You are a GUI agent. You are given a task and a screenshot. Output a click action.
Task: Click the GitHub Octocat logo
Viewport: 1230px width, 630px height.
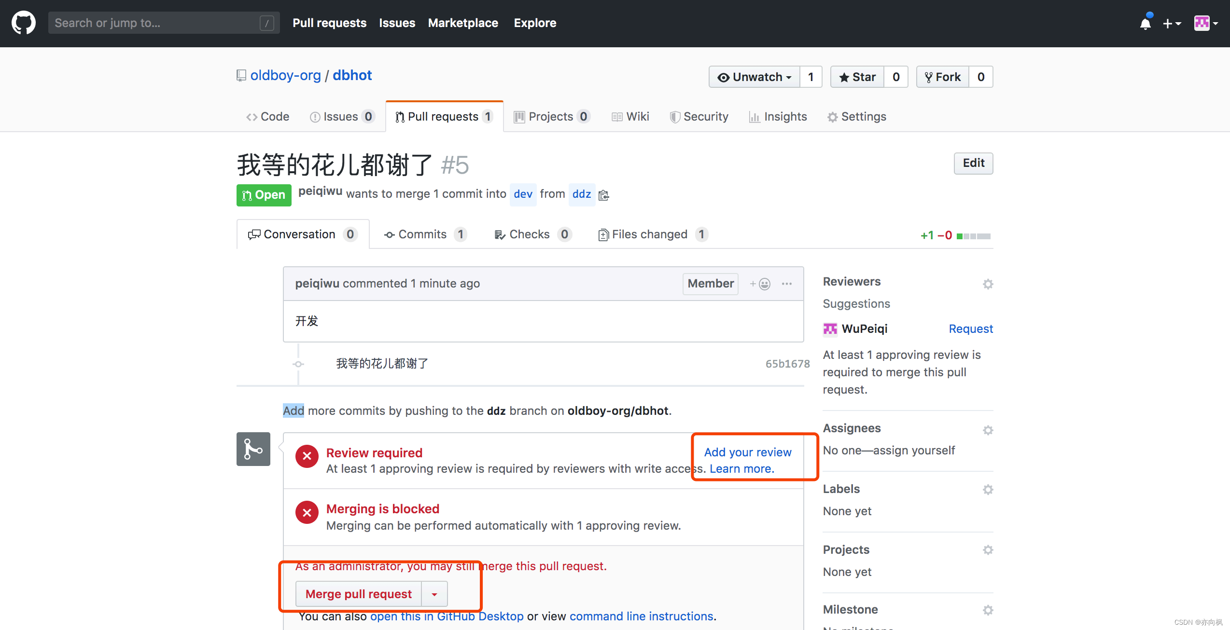23,23
